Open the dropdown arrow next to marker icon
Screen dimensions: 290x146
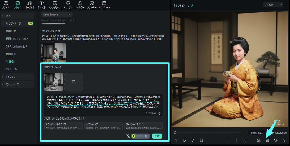(250, 140)
